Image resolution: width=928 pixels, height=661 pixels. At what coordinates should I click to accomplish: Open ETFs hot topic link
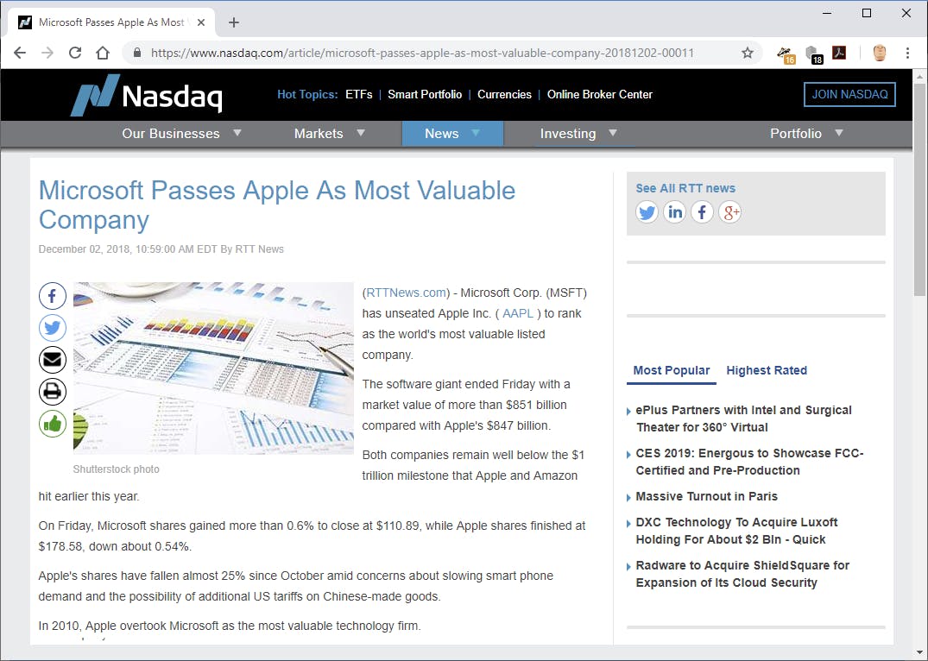(358, 95)
